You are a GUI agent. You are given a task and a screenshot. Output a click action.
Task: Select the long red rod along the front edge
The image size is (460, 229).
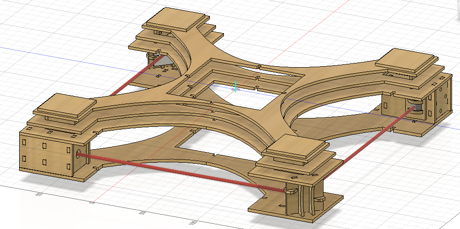(x=180, y=173)
